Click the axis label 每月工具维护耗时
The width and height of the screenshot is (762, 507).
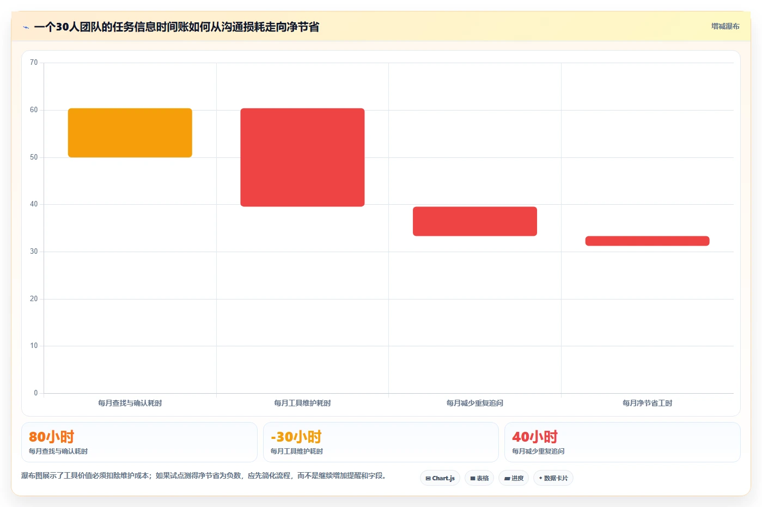coord(302,403)
